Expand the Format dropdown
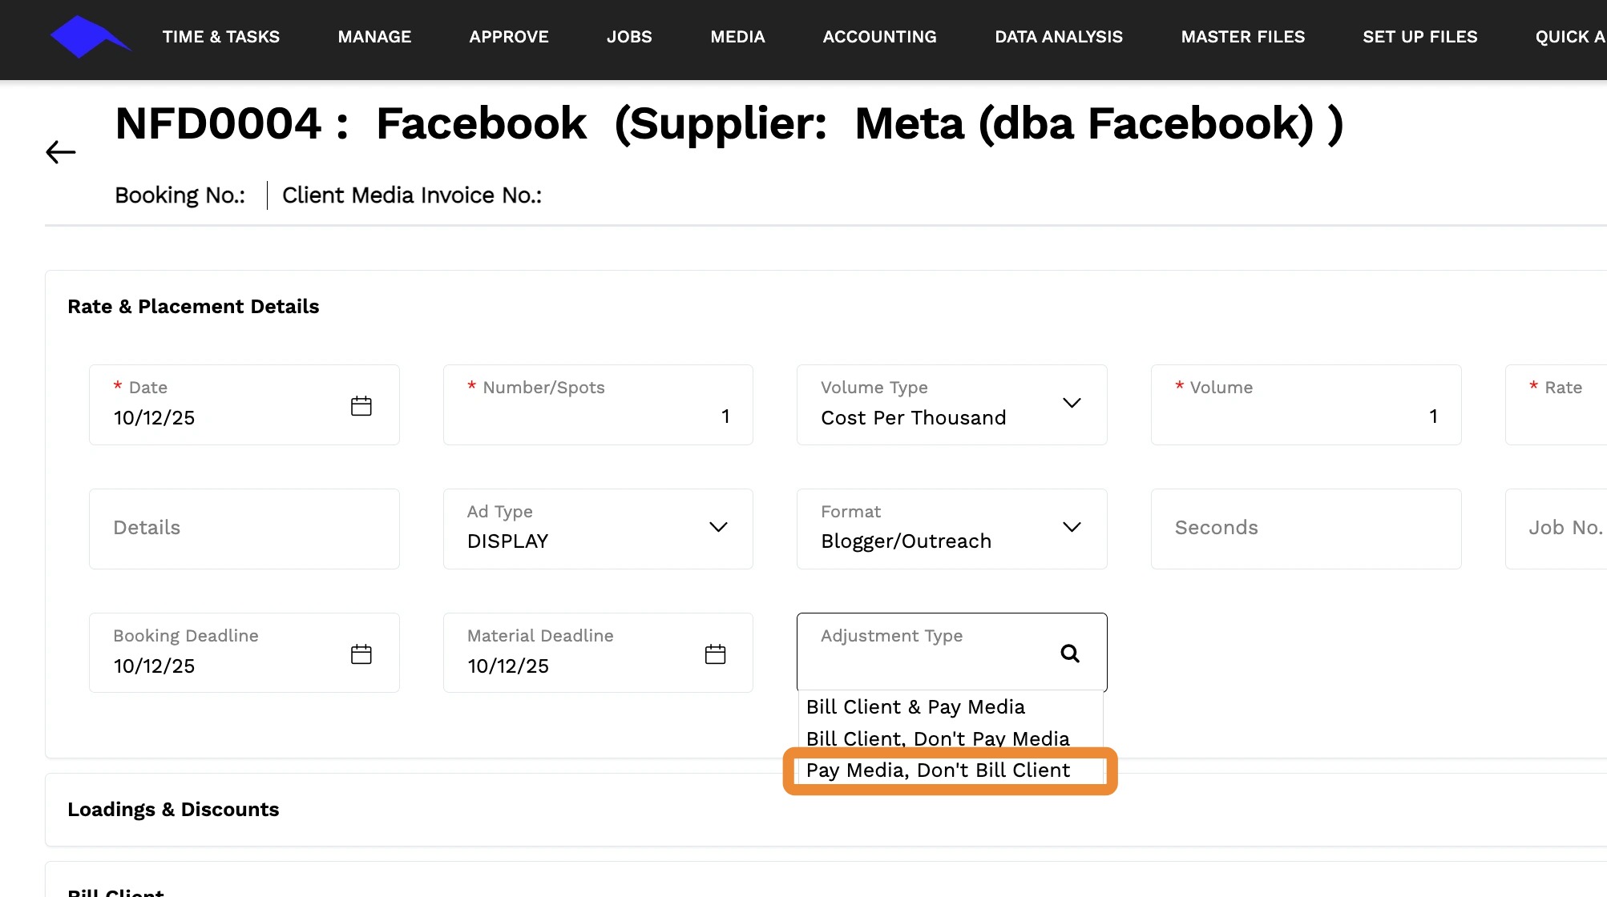Screen dimensions: 1607x897 pyautogui.click(x=1072, y=527)
